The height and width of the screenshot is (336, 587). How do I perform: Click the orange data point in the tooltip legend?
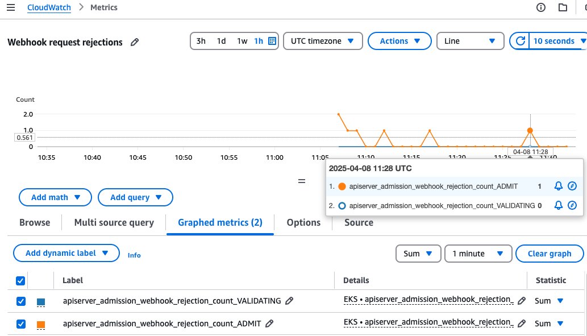(341, 186)
